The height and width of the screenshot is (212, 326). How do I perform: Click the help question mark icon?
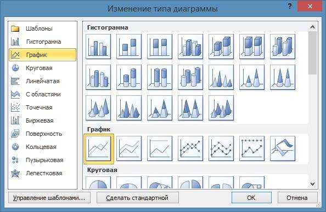pos(290,6)
